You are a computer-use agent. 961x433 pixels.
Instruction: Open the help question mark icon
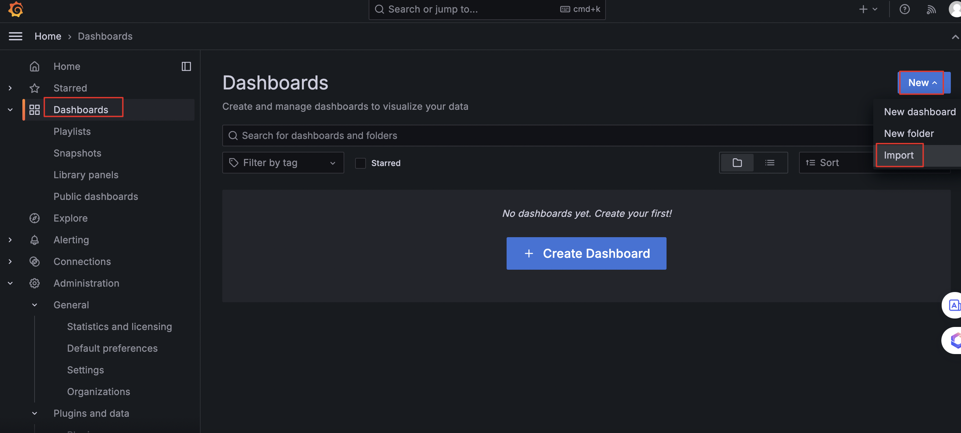pyautogui.click(x=904, y=9)
